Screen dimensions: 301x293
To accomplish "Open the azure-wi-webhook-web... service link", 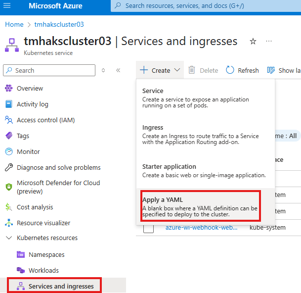I will pyautogui.click(x=201, y=228).
